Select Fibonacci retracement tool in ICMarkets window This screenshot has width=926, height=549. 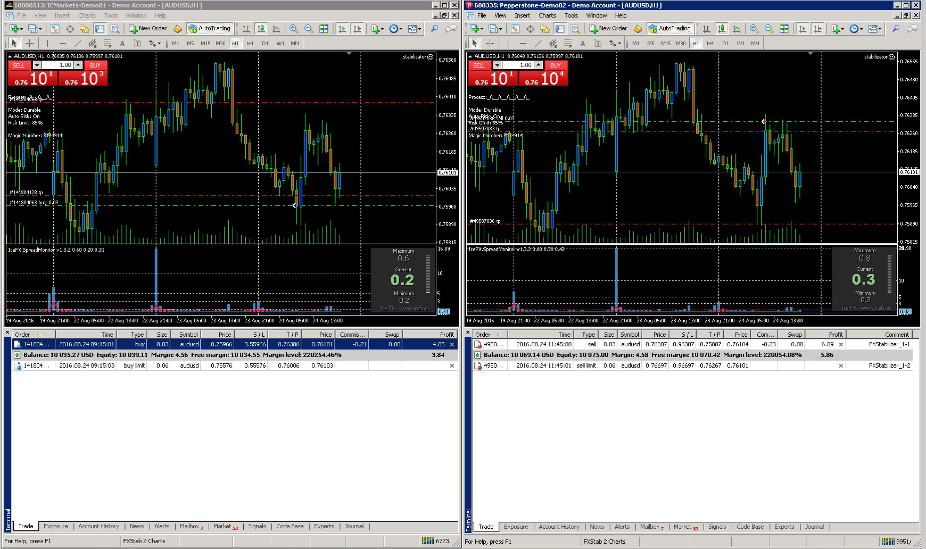pyautogui.click(x=108, y=43)
